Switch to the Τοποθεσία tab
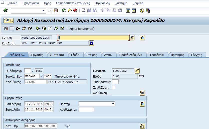Screen dimensions: 209x129 pyautogui.click(x=156, y=55)
